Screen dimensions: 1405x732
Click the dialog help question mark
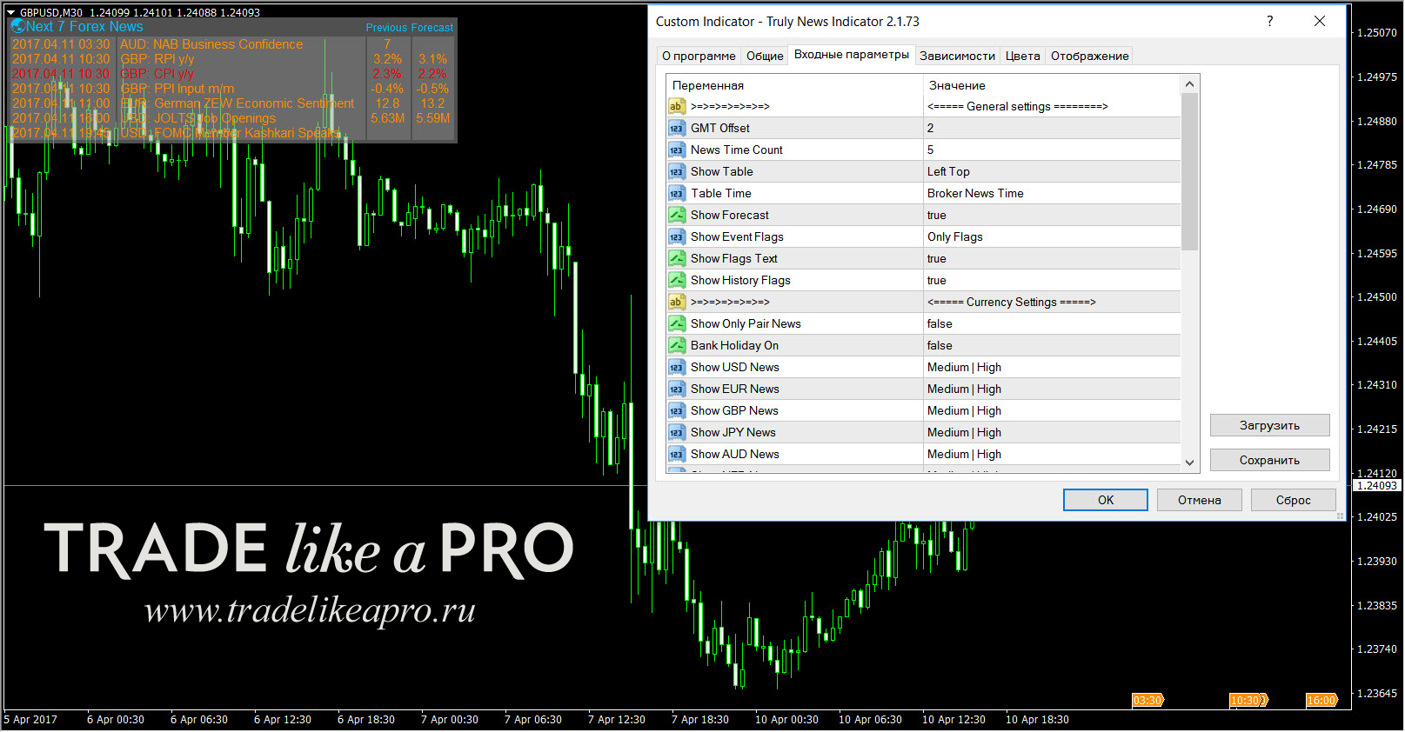pyautogui.click(x=1269, y=22)
